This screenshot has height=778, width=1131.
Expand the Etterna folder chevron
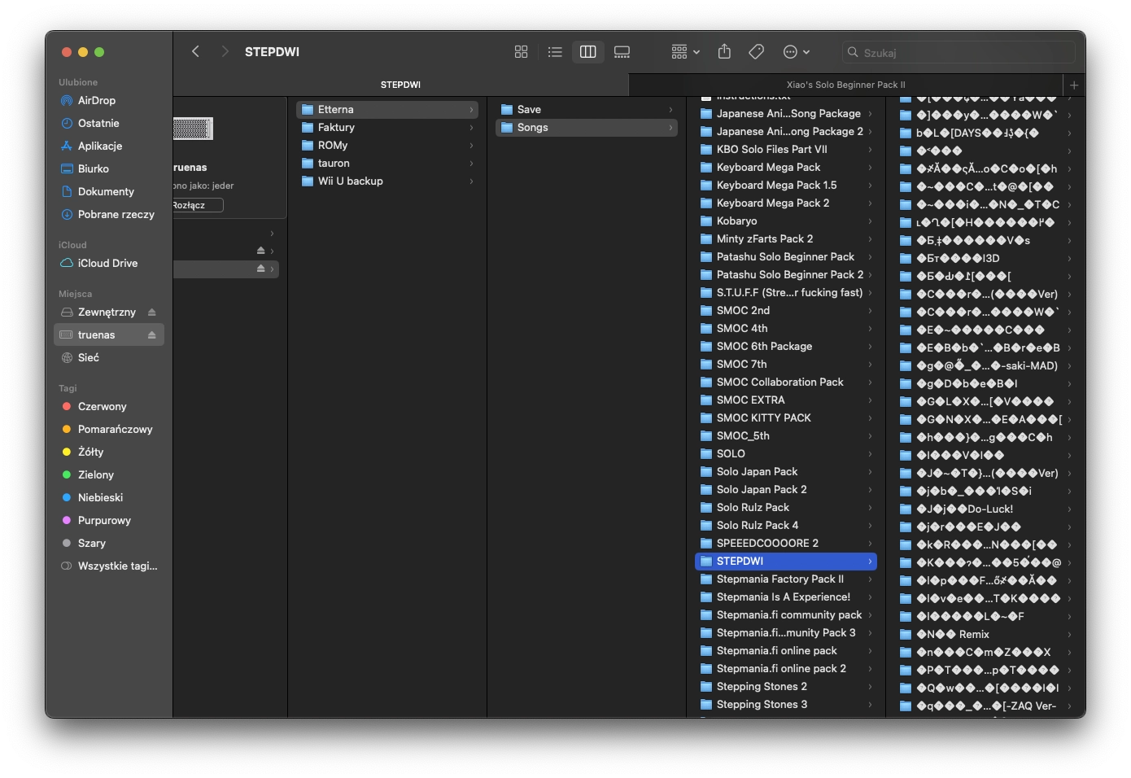click(x=471, y=110)
